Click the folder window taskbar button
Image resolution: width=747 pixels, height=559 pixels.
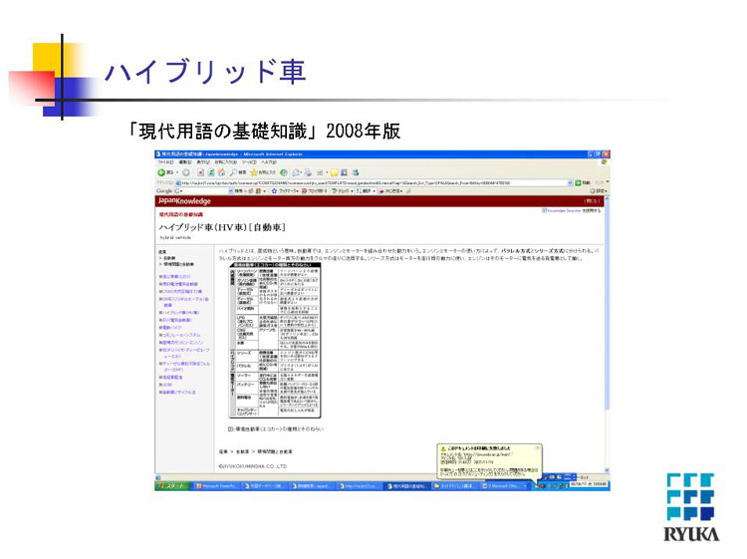pyautogui.click(x=454, y=486)
